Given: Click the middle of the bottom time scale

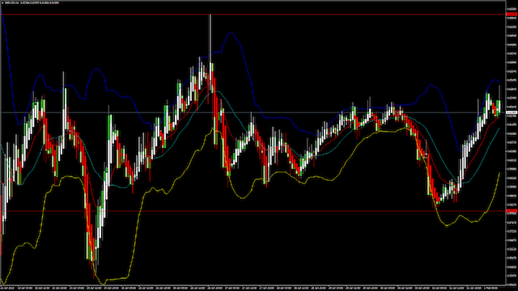Looking at the screenshot, I should (253, 288).
